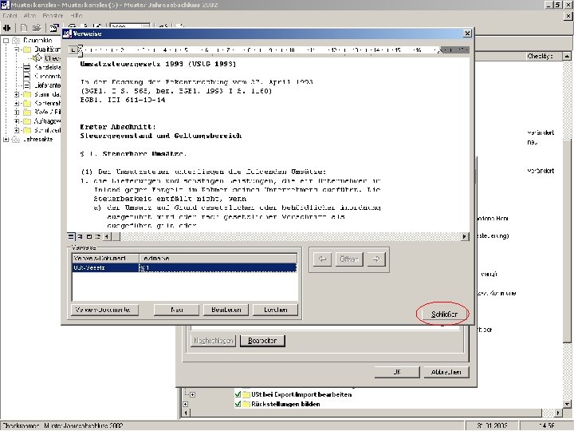This screenshot has height=431, width=574.
Task: Click the third view-mode icon below text
Action: pyautogui.click(x=89, y=236)
